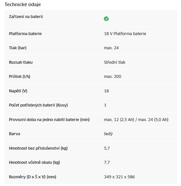Click the Počet potřebných baterií (Kusy) label
This screenshot has width=181, height=186.
(x=38, y=105)
